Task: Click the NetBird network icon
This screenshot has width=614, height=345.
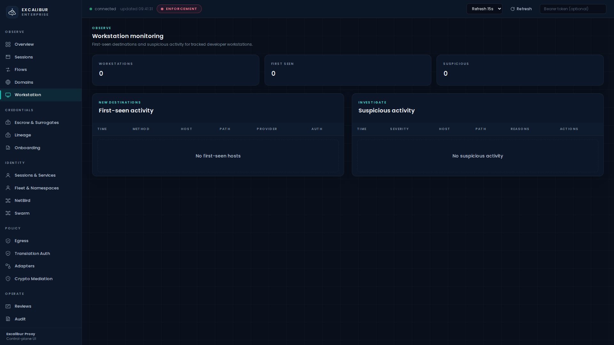Action: pyautogui.click(x=8, y=201)
